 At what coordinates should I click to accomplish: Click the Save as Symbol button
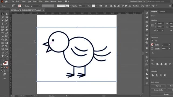point(159,90)
